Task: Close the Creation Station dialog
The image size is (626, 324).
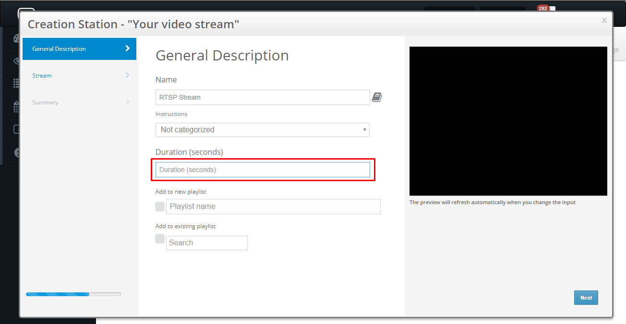Action: 604,20
